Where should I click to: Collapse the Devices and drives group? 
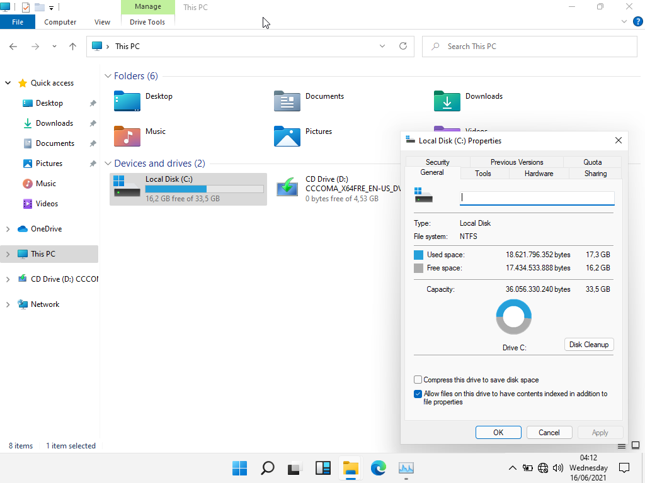click(x=108, y=164)
